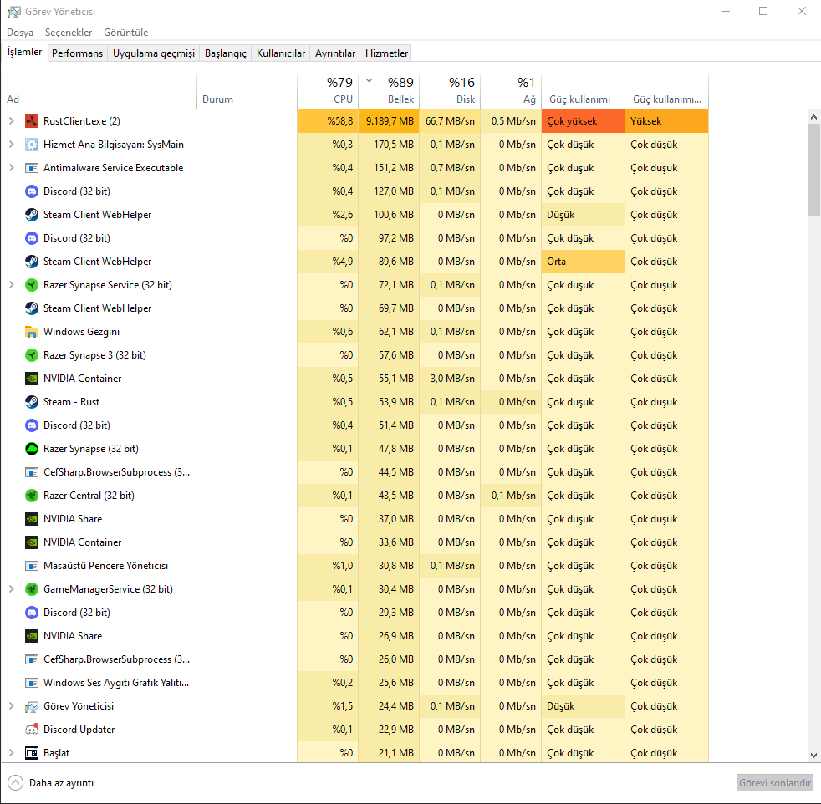Switch to the Hizmetler tab

(x=386, y=53)
